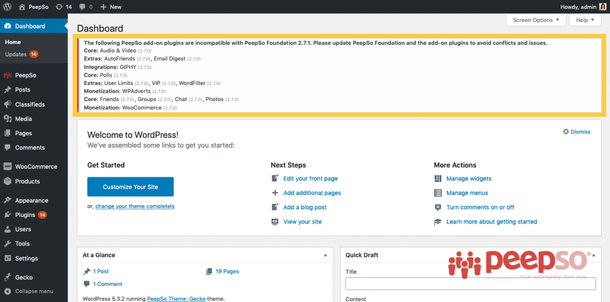The image size is (610, 302).
Task: Open the WooCommerce menu label in sidebar
Action: click(36, 166)
